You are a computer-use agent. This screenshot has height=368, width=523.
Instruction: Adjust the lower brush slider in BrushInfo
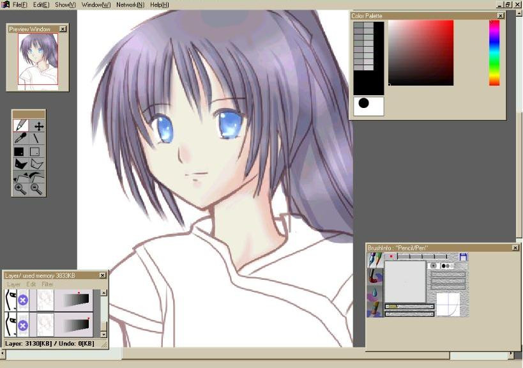tap(409, 314)
